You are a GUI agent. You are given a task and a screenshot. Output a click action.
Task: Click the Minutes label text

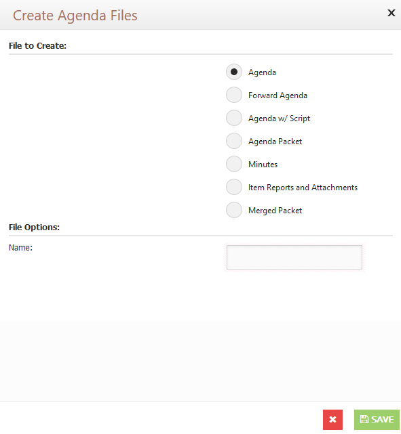tap(263, 165)
